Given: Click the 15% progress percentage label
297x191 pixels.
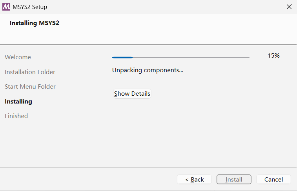Looking at the screenshot, I should click(273, 56).
